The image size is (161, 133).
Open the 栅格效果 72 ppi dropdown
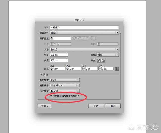pos(65,85)
